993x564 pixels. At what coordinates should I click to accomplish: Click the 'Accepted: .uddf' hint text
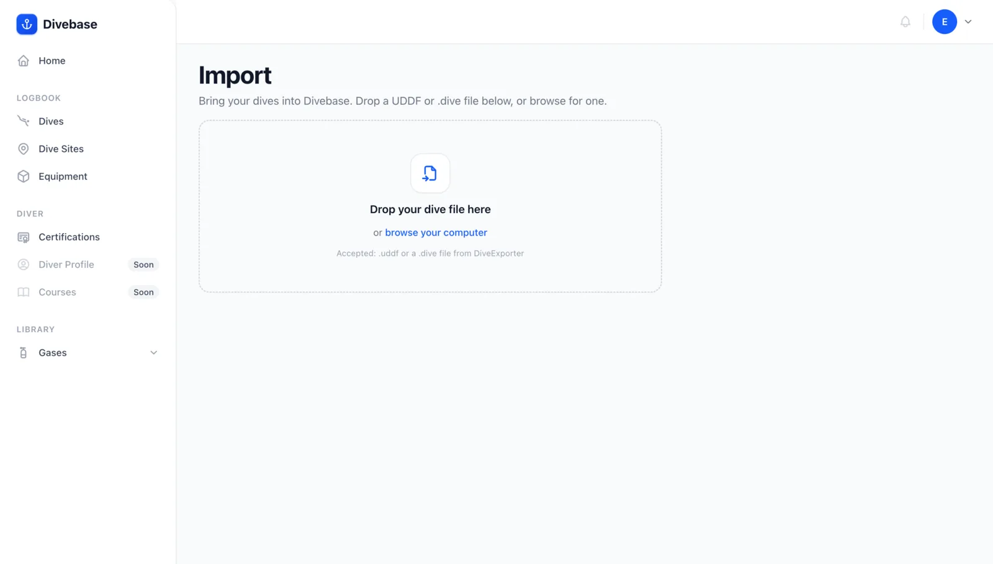pos(430,253)
